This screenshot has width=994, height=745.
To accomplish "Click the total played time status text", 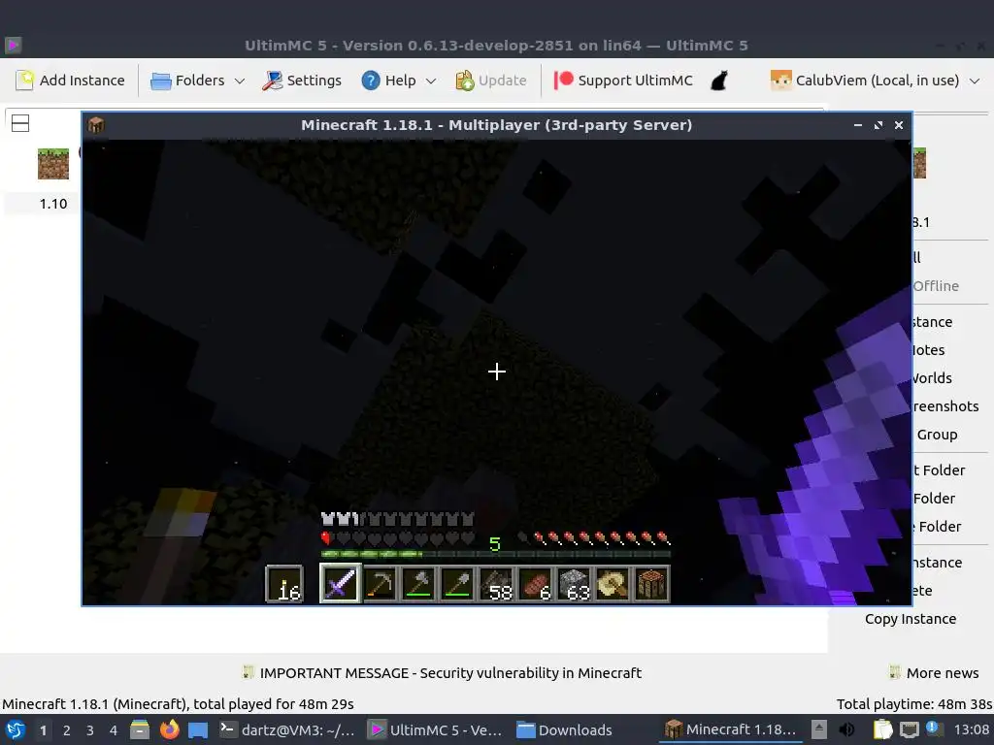I will 178,704.
